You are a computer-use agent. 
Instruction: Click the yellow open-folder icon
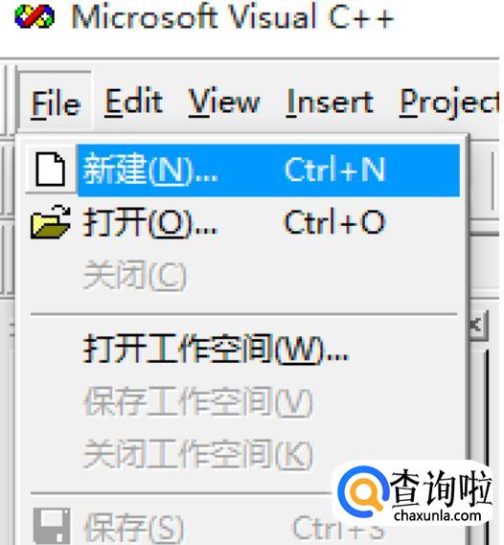point(51,222)
